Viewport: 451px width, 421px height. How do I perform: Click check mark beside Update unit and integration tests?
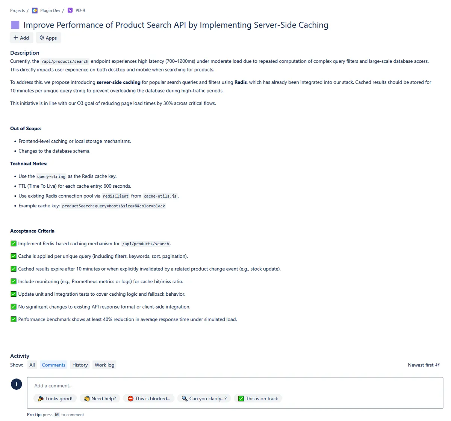click(14, 294)
